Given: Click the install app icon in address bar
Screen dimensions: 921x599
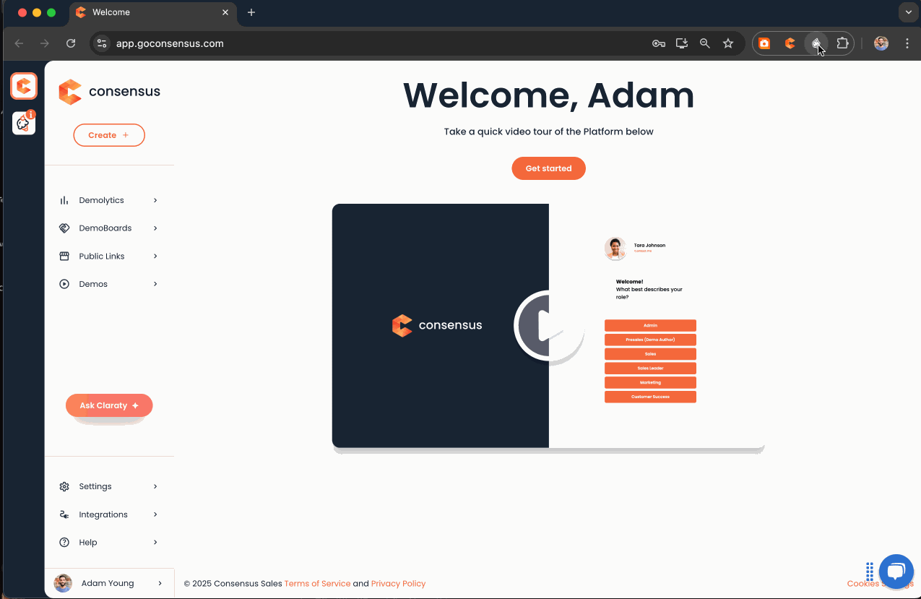Looking at the screenshot, I should click(682, 43).
